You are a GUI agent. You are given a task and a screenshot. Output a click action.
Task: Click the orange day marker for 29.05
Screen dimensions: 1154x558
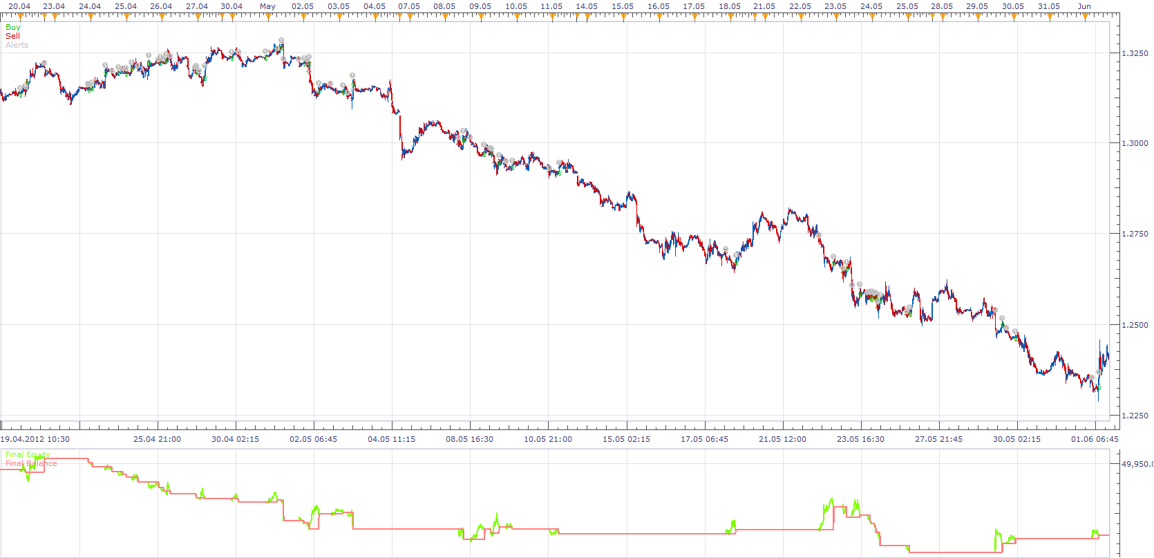[x=978, y=17]
